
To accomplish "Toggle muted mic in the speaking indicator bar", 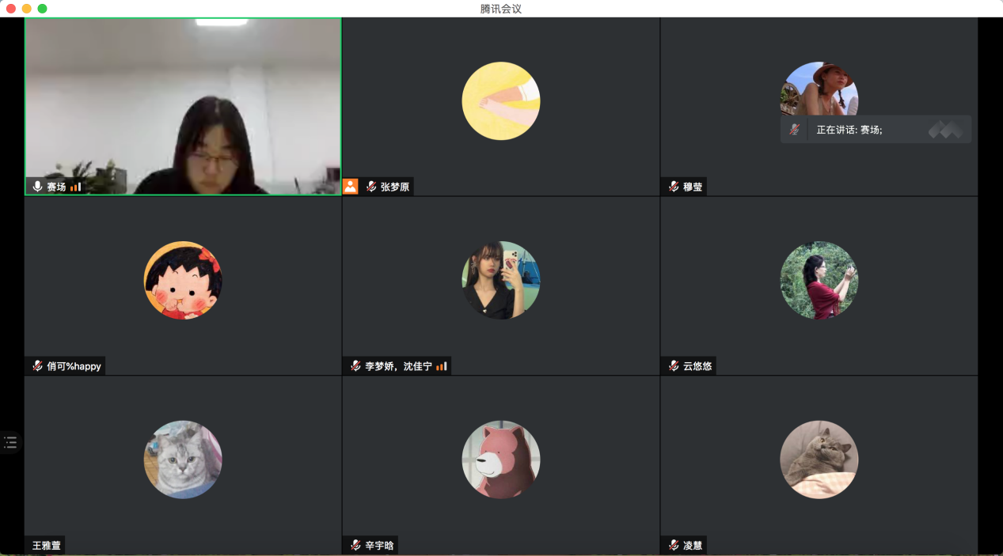I will point(795,130).
